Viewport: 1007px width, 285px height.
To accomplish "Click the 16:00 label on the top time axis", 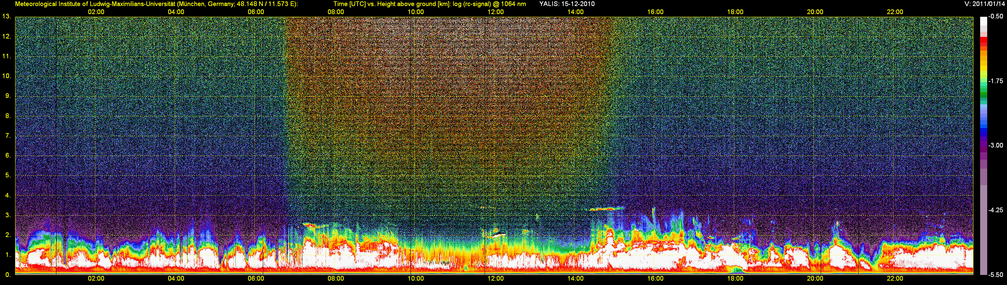I will pos(655,12).
